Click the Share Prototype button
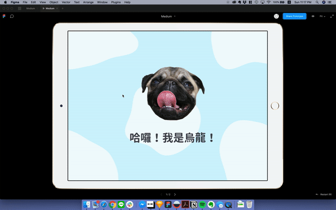Screen dimensions: 336x210 pos(295,16)
